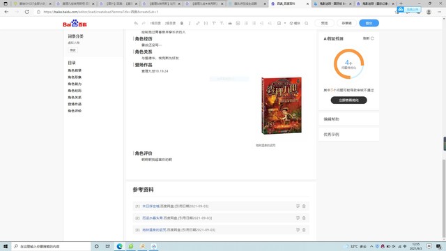Screen dimensions: 446x251
Task: Create an unordered list
Action: (254, 23)
